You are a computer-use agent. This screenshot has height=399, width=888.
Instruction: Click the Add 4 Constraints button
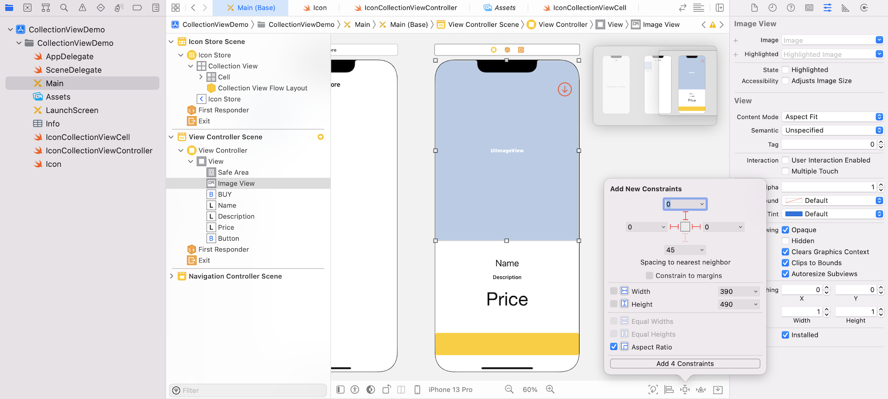click(685, 364)
